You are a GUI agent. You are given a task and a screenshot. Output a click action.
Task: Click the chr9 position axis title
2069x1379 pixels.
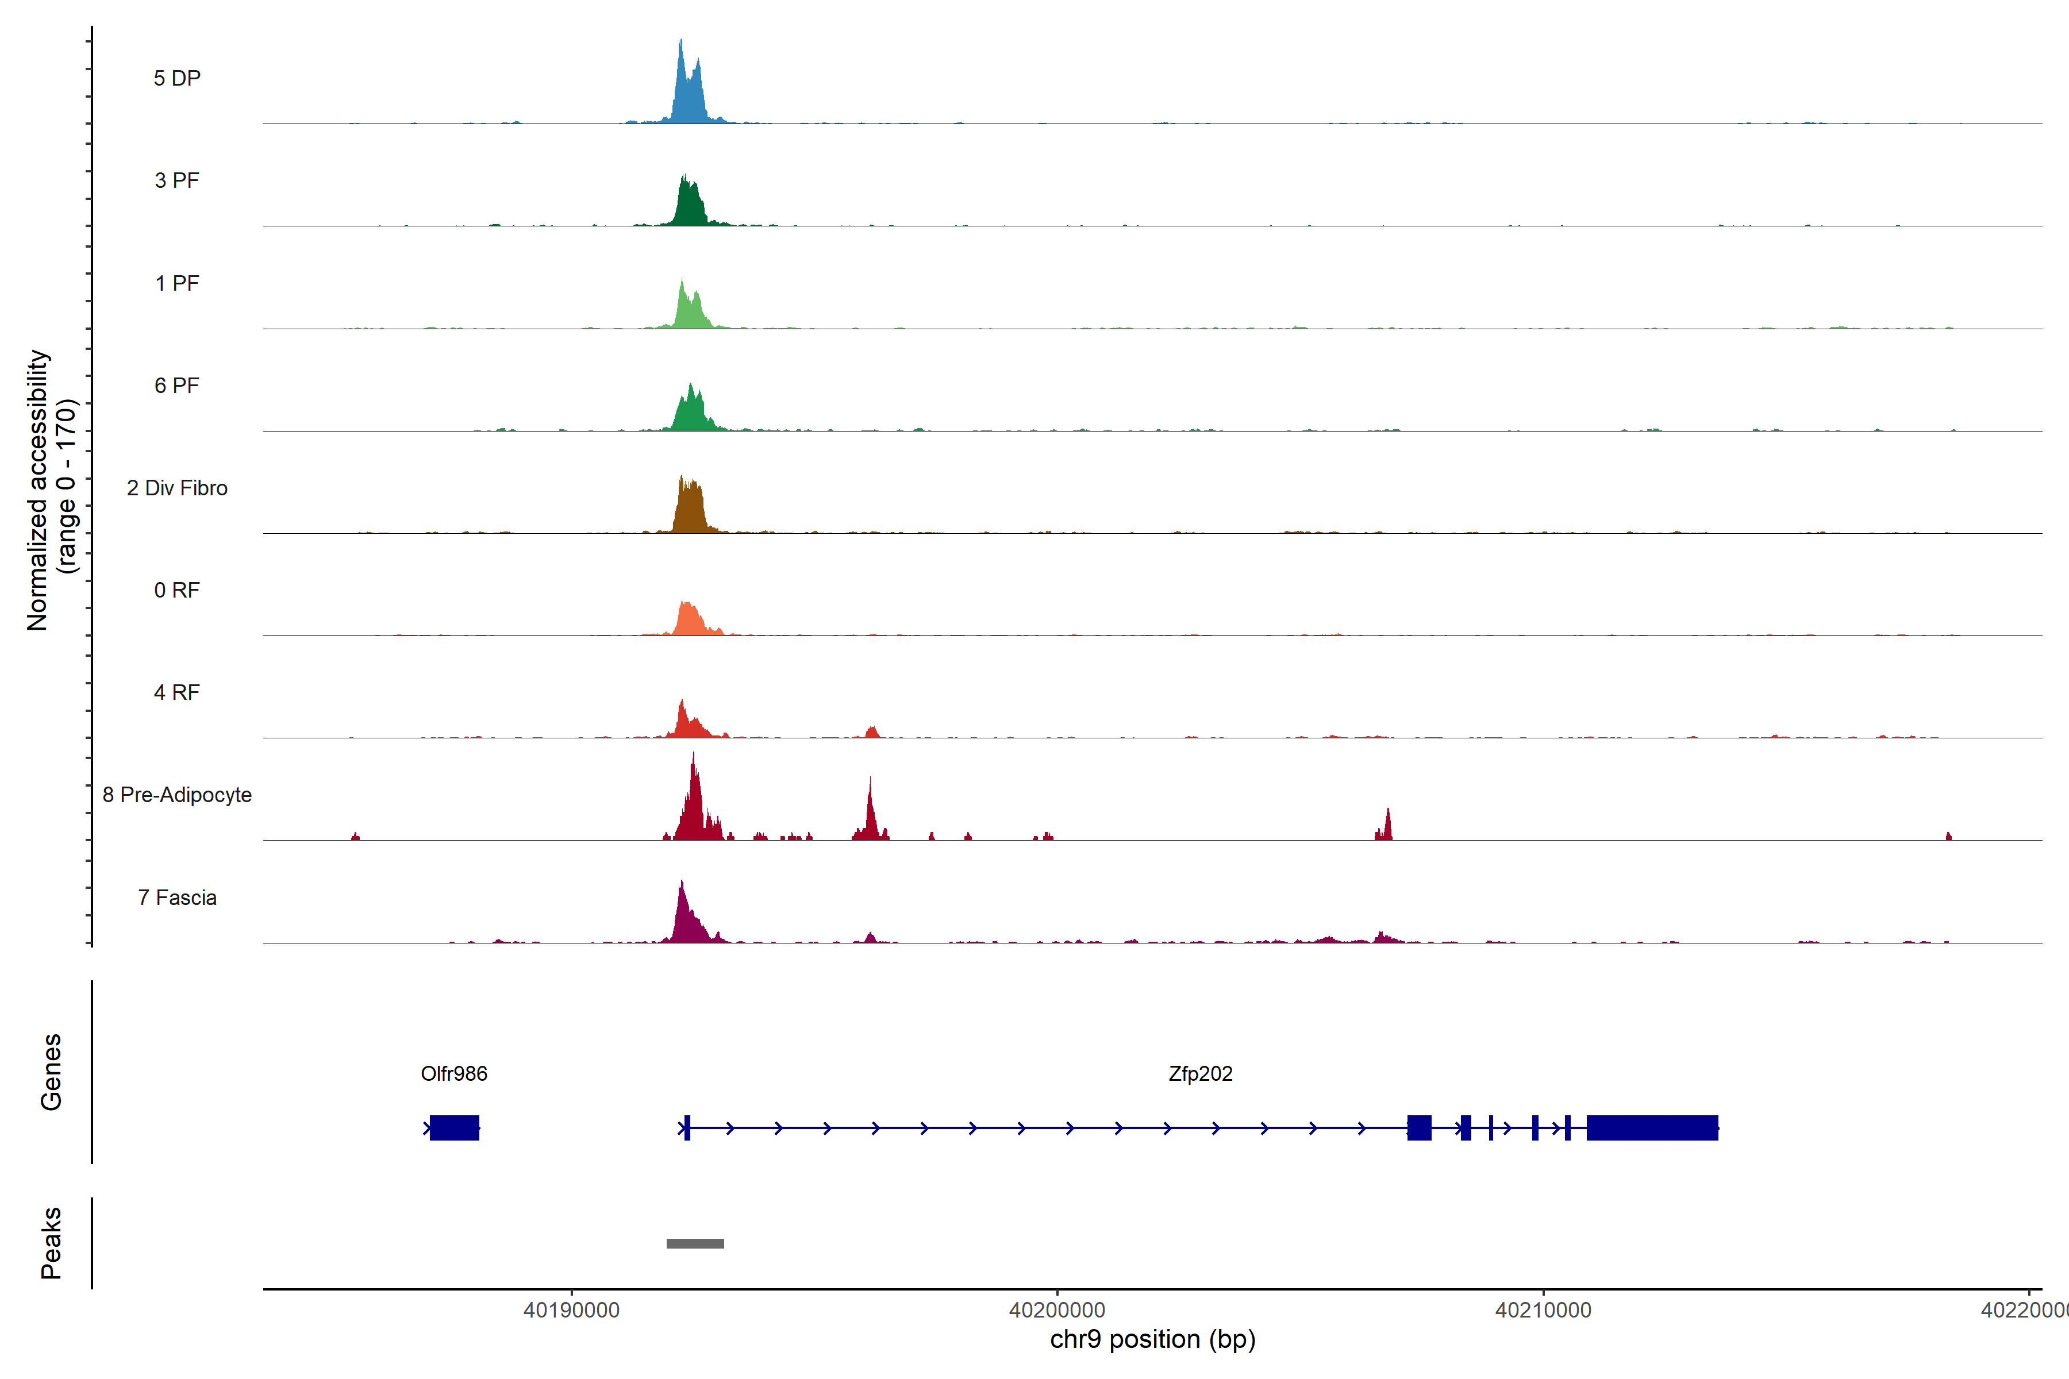coord(1152,1339)
